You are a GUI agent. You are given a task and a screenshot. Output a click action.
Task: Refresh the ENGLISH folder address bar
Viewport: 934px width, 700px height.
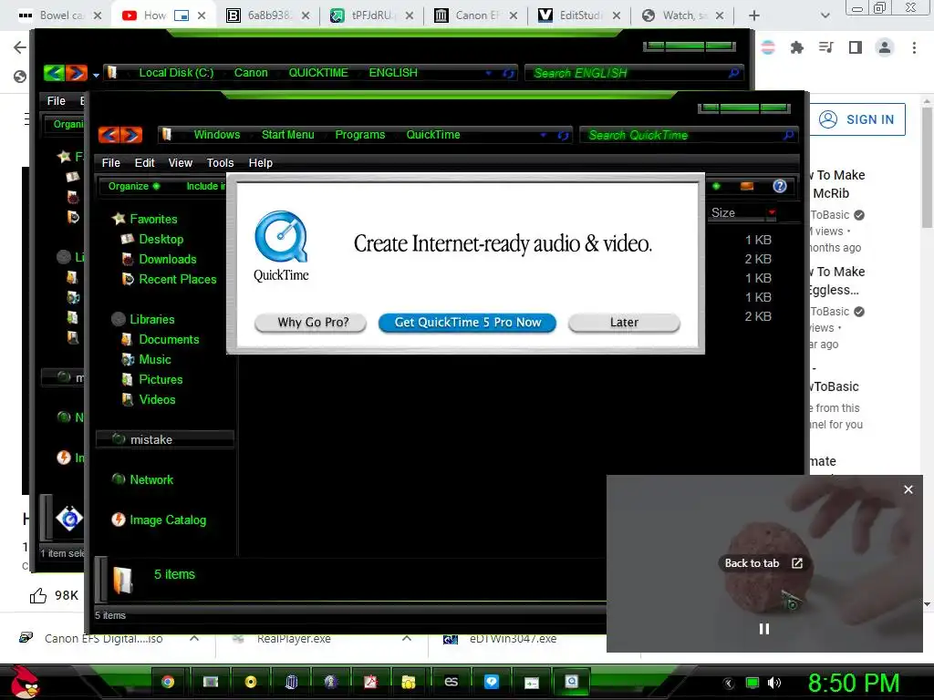[x=508, y=73]
